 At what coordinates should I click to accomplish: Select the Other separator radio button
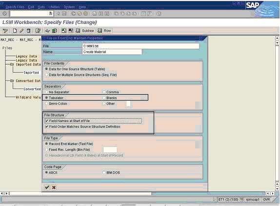tap(109, 103)
